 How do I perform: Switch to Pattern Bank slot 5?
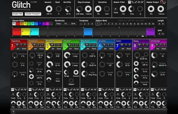[112, 24]
